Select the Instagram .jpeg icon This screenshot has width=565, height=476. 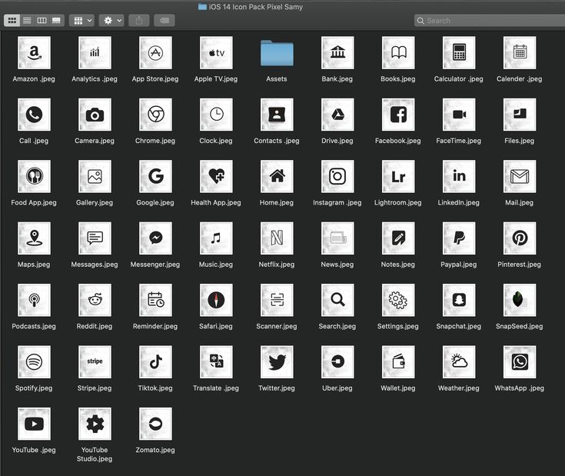[337, 176]
